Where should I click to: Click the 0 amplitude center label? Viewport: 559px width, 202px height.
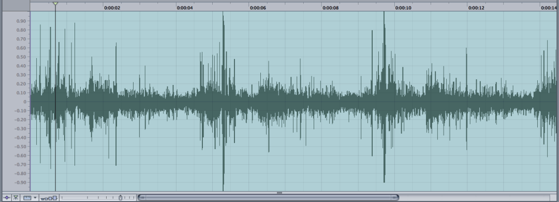[25, 102]
